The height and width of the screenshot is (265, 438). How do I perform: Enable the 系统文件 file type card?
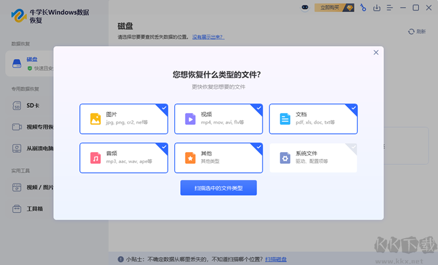click(x=313, y=158)
